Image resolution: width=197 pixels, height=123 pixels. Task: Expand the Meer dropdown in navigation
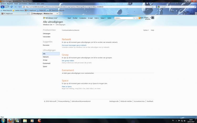pos(103,18)
